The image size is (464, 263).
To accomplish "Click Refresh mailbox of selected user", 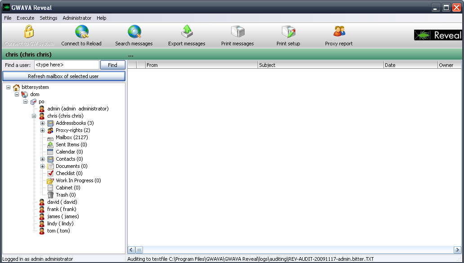I will [x=64, y=76].
